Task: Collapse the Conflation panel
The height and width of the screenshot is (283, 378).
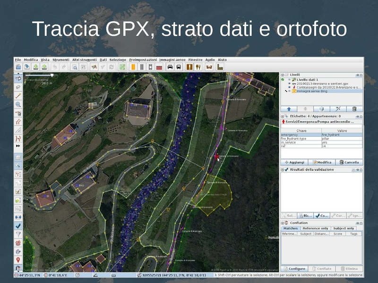Action: pos(283,223)
